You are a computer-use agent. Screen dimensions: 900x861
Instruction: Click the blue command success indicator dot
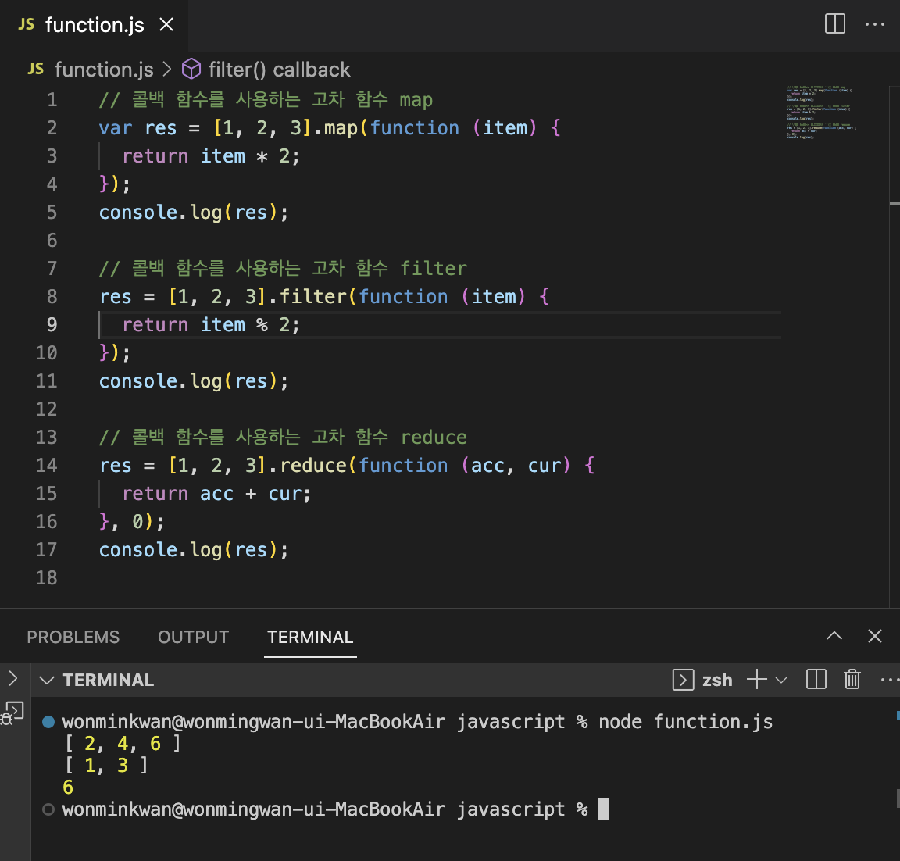click(48, 721)
